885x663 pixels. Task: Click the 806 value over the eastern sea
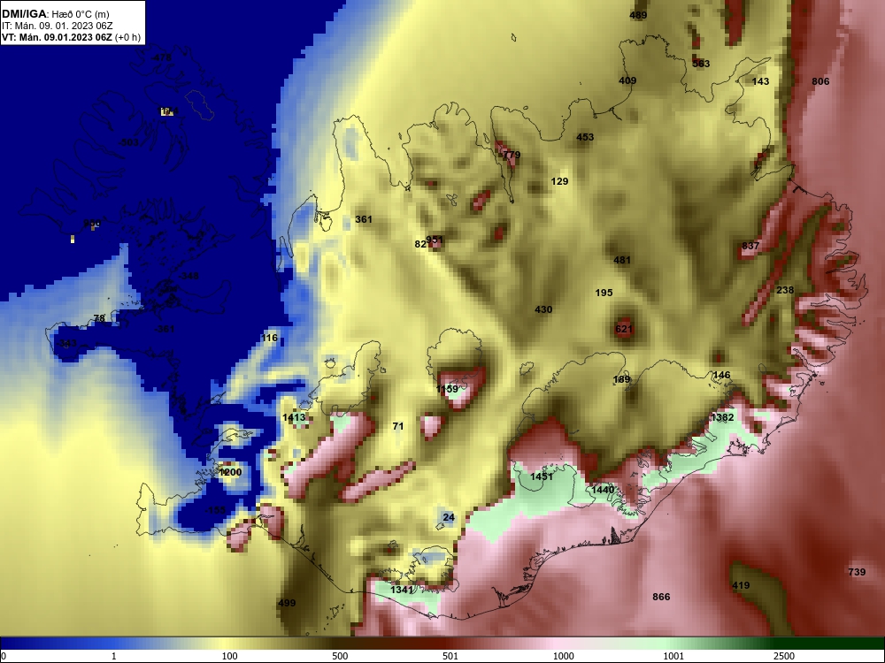820,81
